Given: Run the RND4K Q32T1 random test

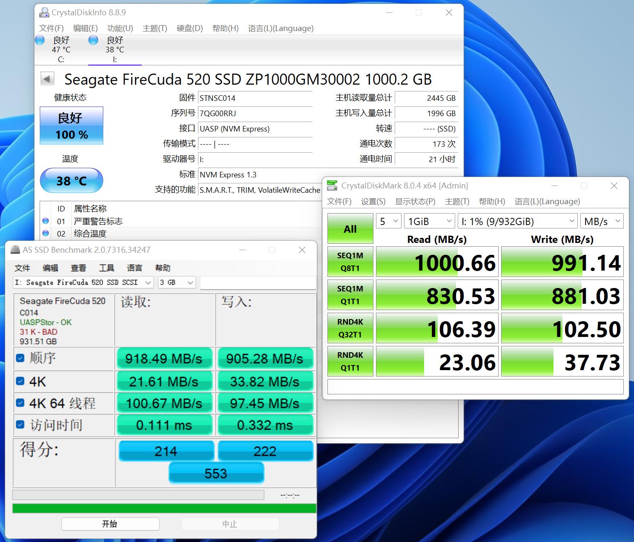Looking at the screenshot, I should pyautogui.click(x=350, y=328).
